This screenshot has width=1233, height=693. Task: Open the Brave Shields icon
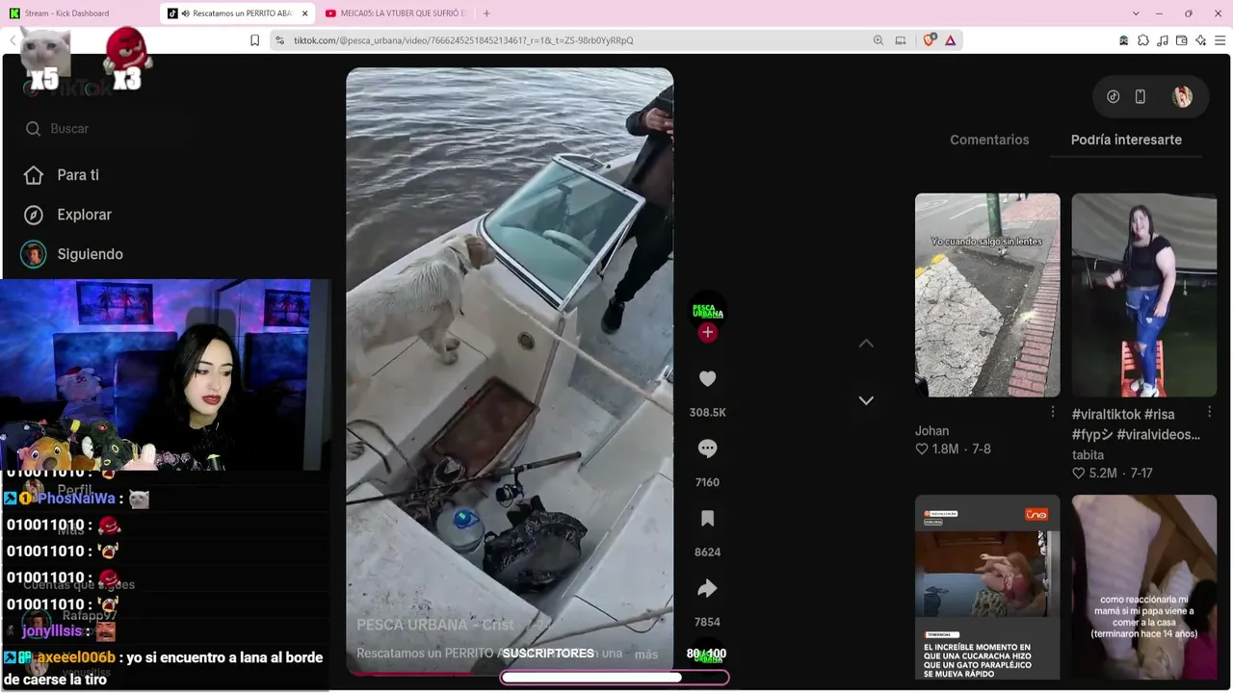coord(930,40)
